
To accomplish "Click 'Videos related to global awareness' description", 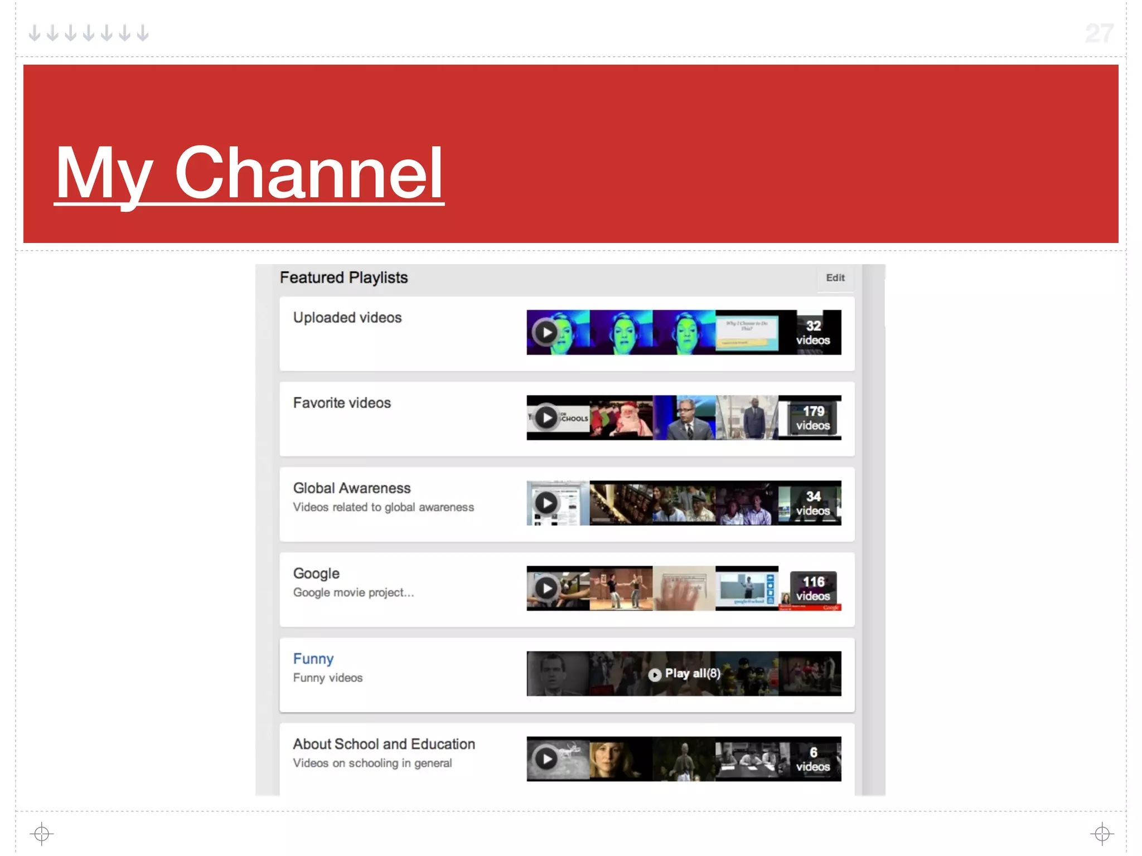I will coord(383,507).
